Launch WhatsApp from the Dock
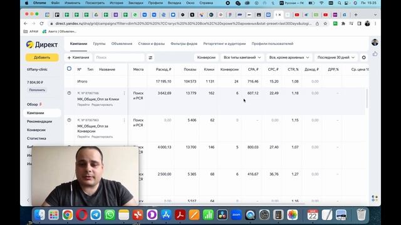The image size is (401, 225). click(110, 215)
